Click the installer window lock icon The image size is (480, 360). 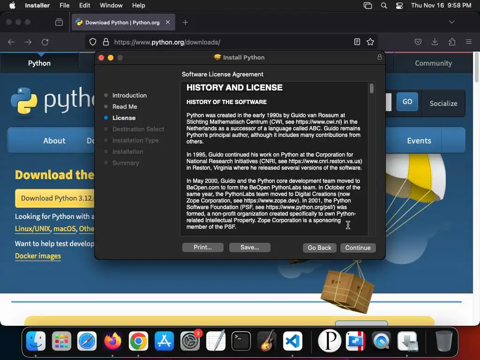pos(380,57)
